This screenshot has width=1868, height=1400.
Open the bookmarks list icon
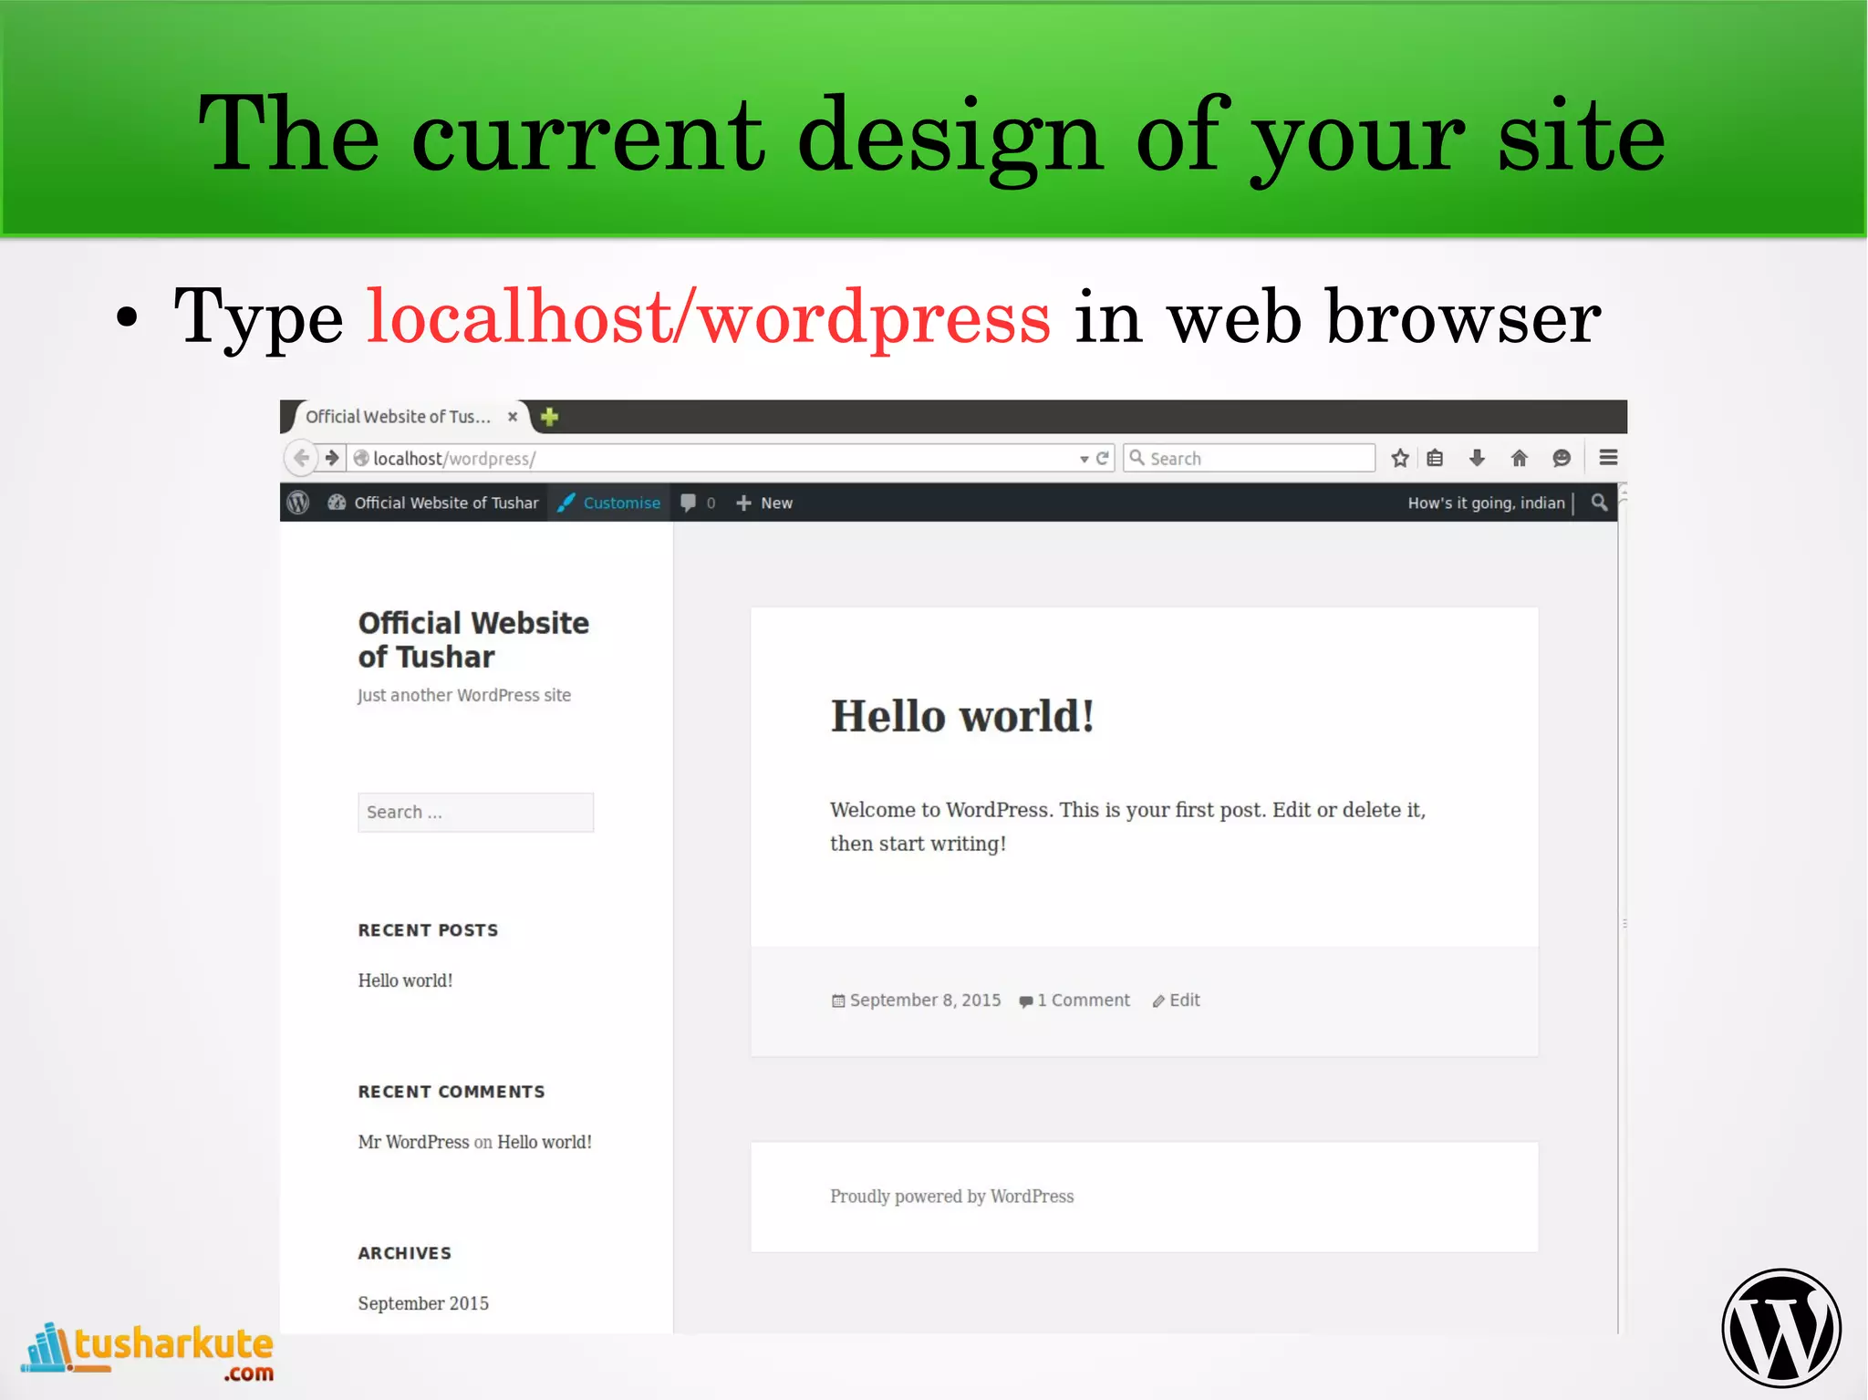[x=1435, y=458]
